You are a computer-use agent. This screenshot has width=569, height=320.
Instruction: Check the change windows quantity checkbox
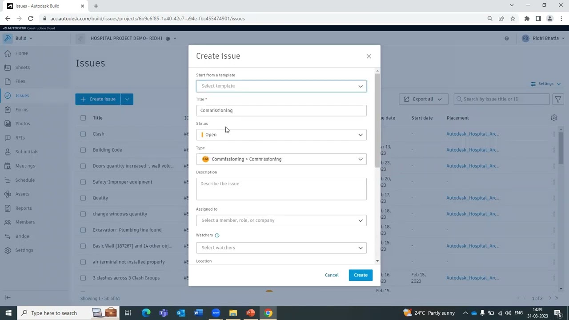coord(83,214)
